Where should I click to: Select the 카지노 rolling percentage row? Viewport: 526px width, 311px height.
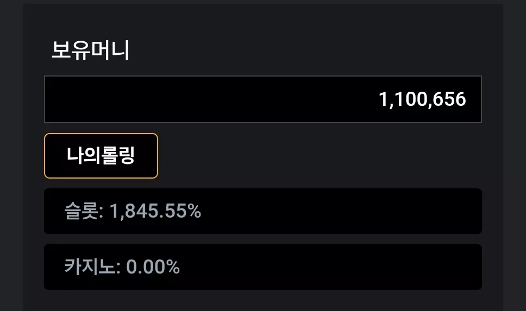(x=263, y=267)
